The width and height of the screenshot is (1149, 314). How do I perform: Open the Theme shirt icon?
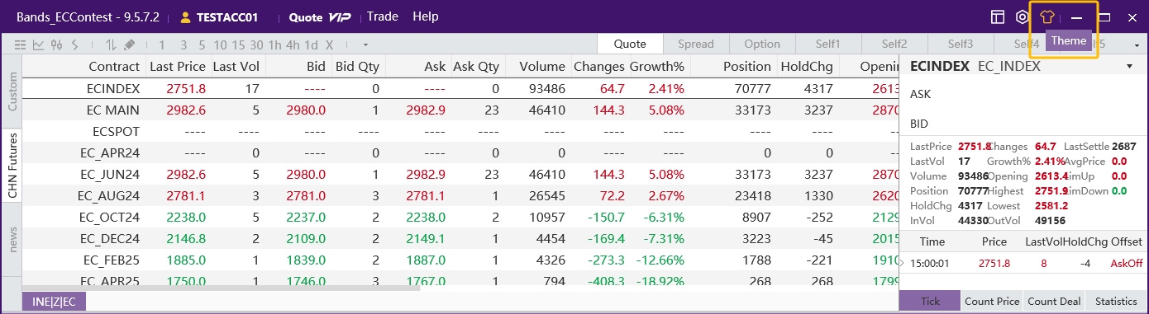(x=1046, y=16)
